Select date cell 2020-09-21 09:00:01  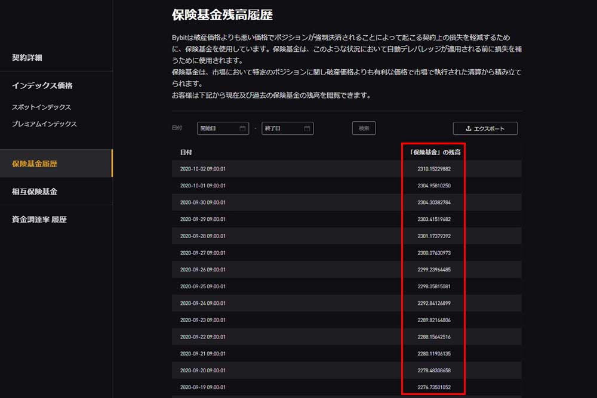(202, 353)
